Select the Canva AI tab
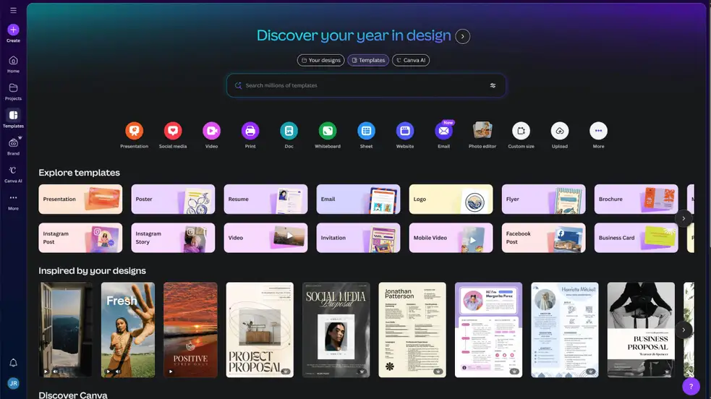This screenshot has height=399, width=711. [x=411, y=60]
